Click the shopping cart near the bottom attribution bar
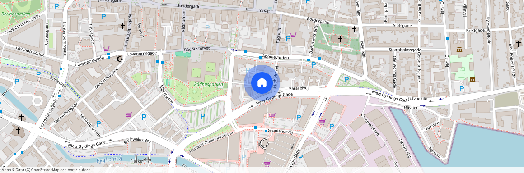The height and width of the screenshot is (173, 524). 267,164
